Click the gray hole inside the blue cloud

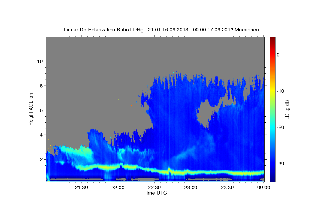[206, 112]
